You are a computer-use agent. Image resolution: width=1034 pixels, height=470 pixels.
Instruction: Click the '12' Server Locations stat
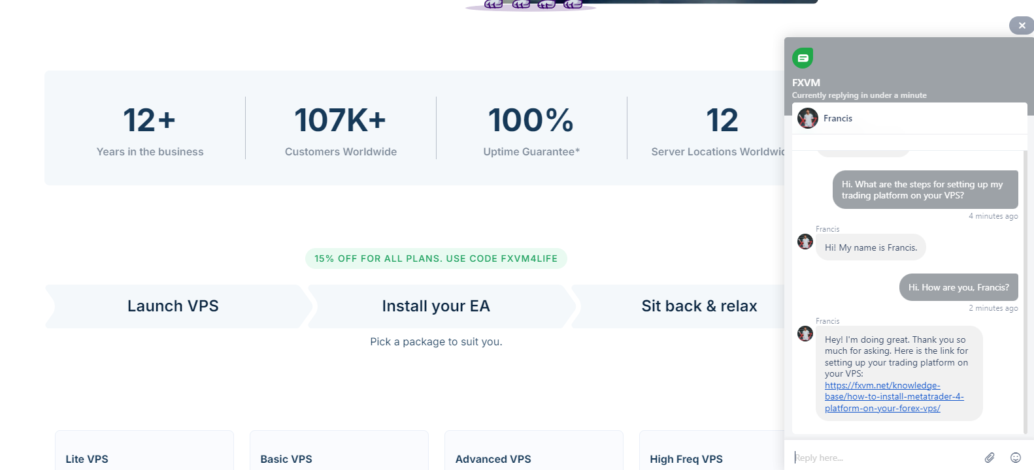pyautogui.click(x=722, y=121)
